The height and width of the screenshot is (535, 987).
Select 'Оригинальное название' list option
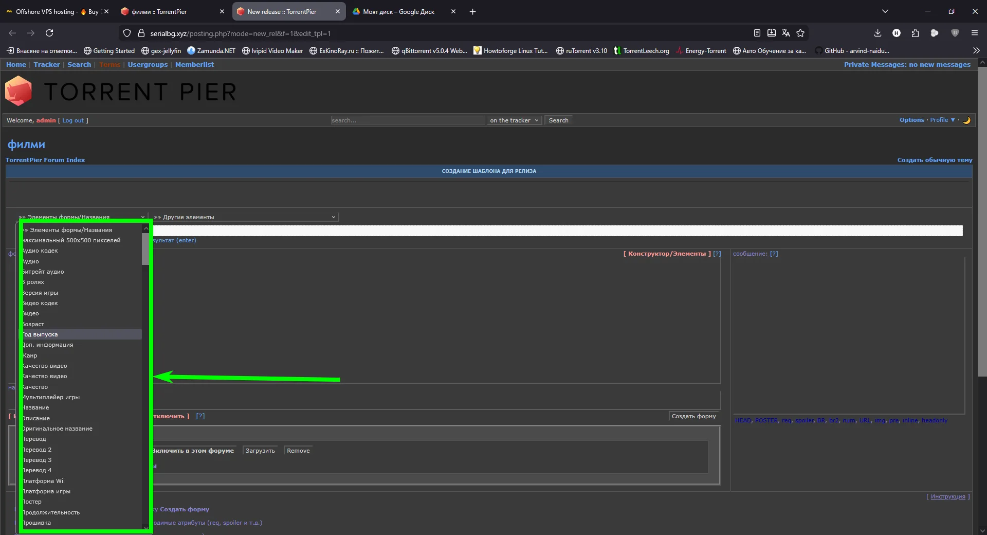tap(81, 429)
